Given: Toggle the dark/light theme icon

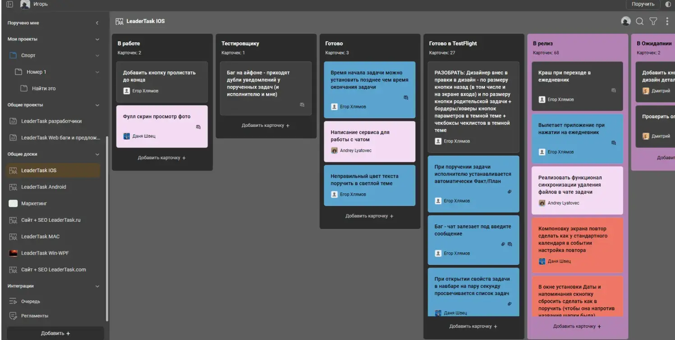Looking at the screenshot, I should click(668, 4).
